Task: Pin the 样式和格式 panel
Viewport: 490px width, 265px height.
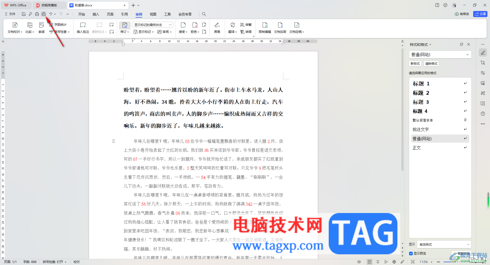Action: pyautogui.click(x=461, y=44)
